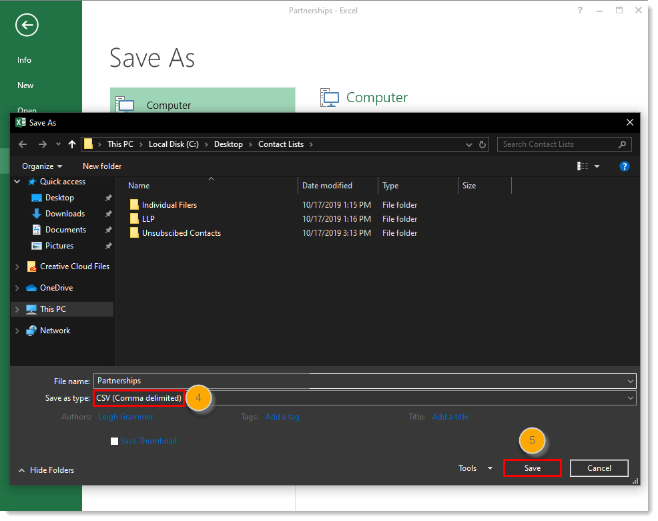Image resolution: width=658 pixels, height=521 pixels.
Task: Open the Save as type dropdown
Action: (630, 397)
